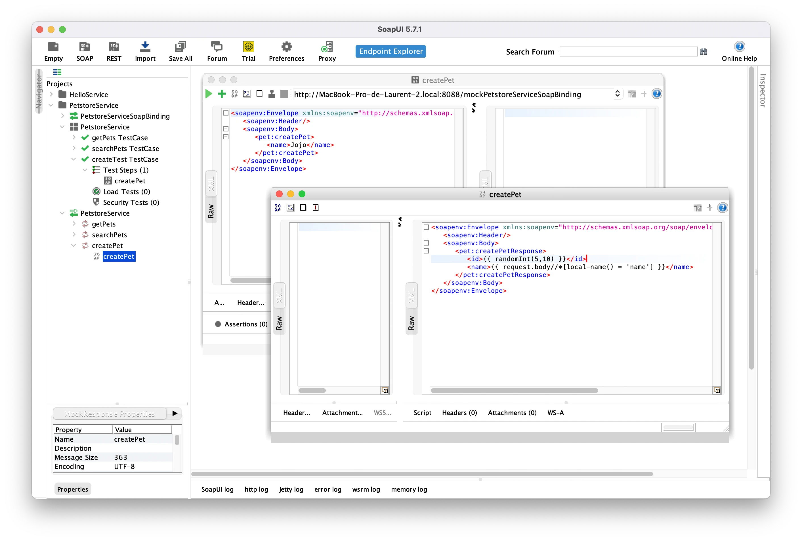Switch to the Script tab
802x541 pixels.
422,413
